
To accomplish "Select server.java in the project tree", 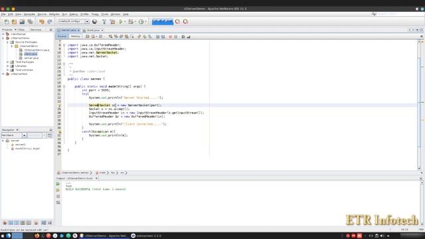I will pos(31,58).
